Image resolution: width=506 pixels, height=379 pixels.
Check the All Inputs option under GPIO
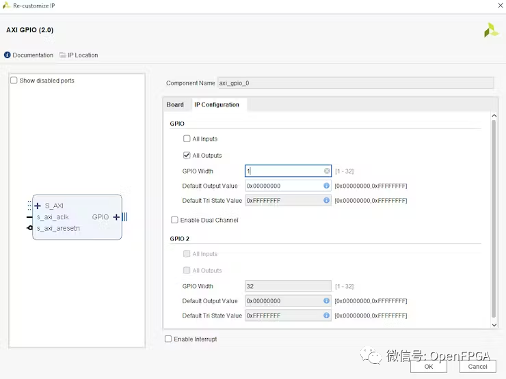click(187, 139)
